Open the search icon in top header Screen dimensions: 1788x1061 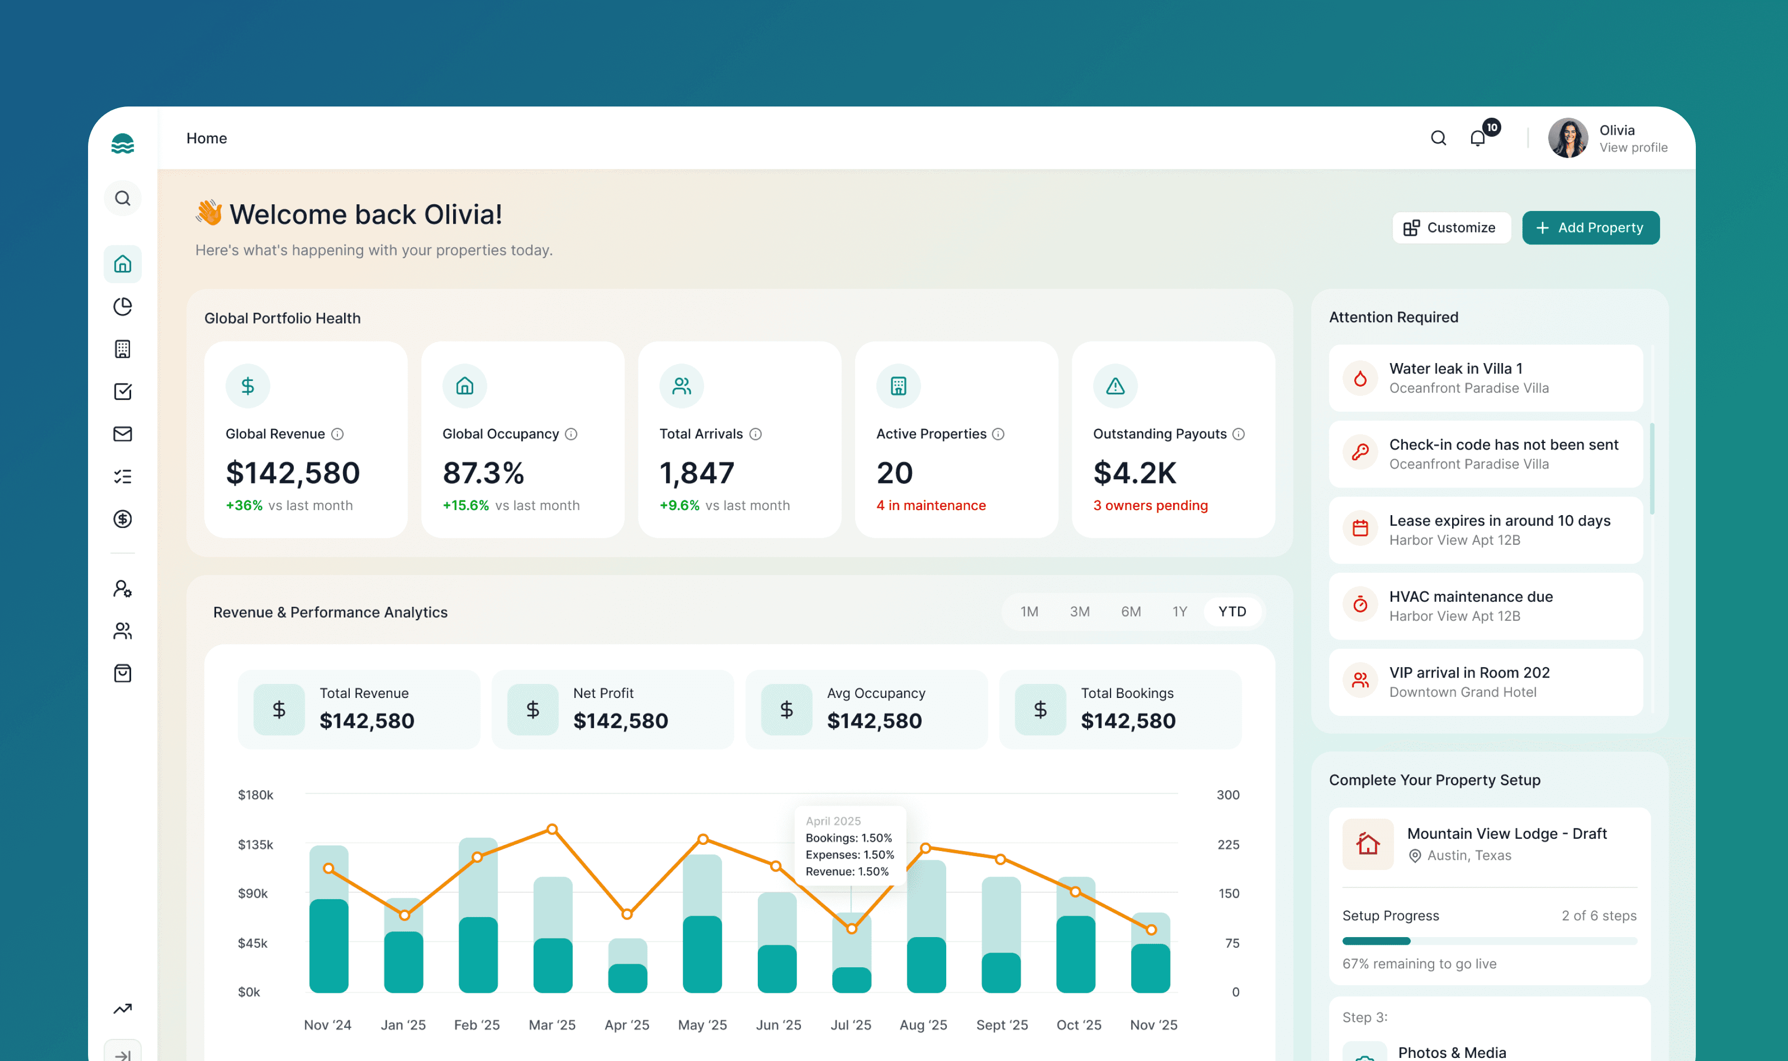coord(1438,138)
